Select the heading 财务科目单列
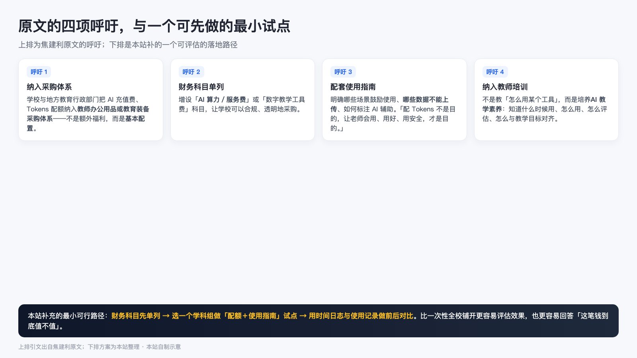Screen dimensions: 637x358 click(x=201, y=87)
